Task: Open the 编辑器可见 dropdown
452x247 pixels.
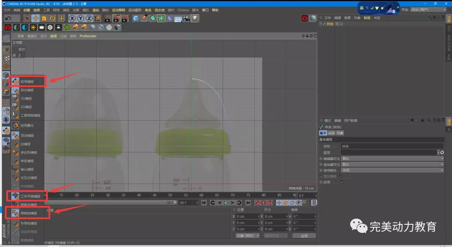Action: 392,159
